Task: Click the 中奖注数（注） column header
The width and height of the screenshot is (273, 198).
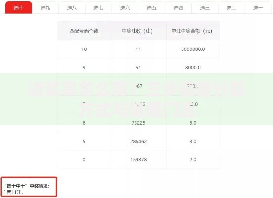Action: [138, 31]
